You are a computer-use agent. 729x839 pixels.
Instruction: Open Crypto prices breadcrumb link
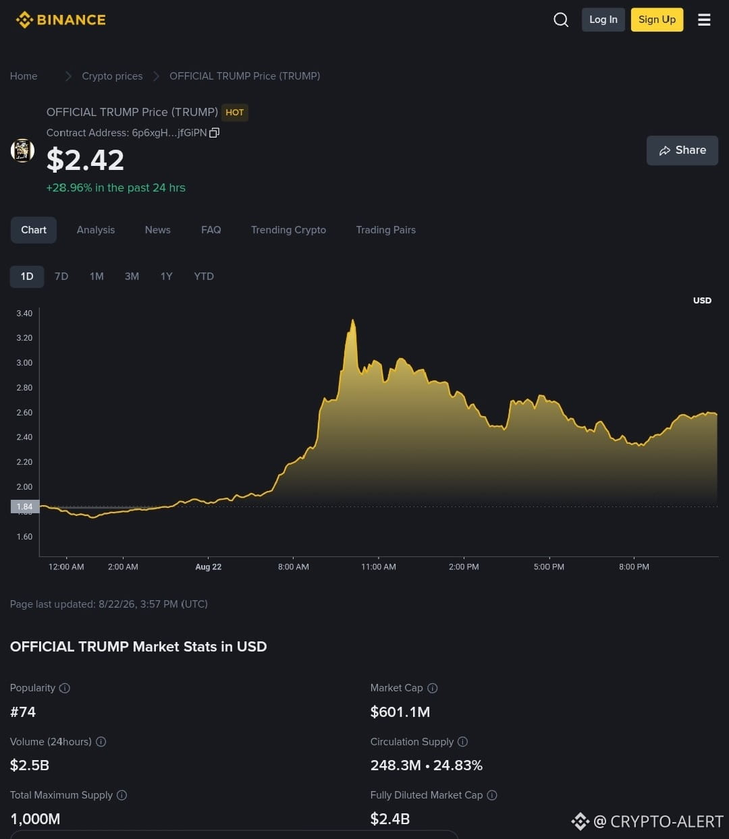(112, 76)
